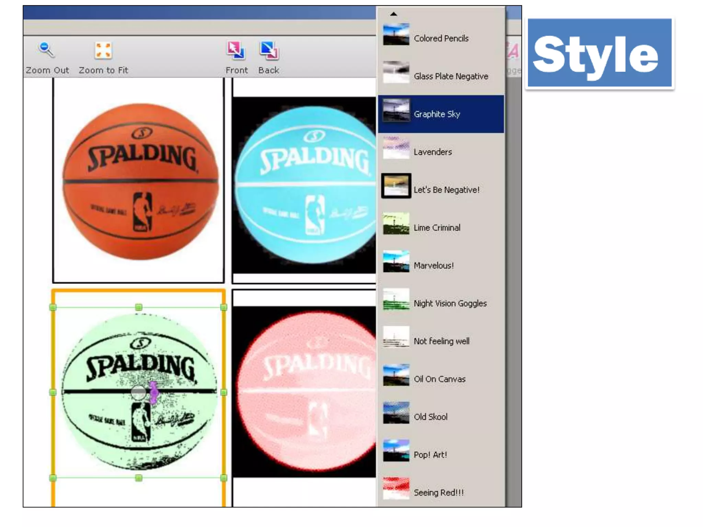Image resolution: width=703 pixels, height=527 pixels.
Task: Click the Lavenders style thumbnail
Action: tap(396, 149)
